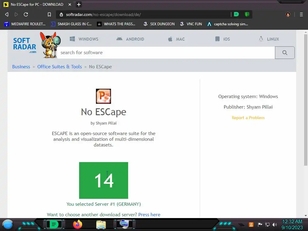Reload the page with the refresh icon
308x231 pixels.
tap(26, 14)
